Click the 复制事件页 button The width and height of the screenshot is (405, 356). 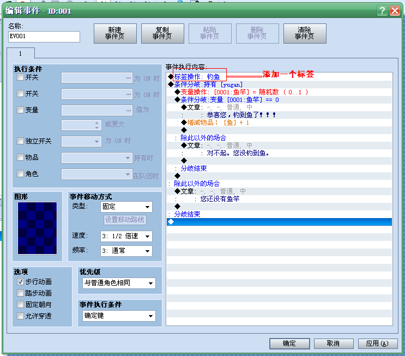(x=162, y=33)
